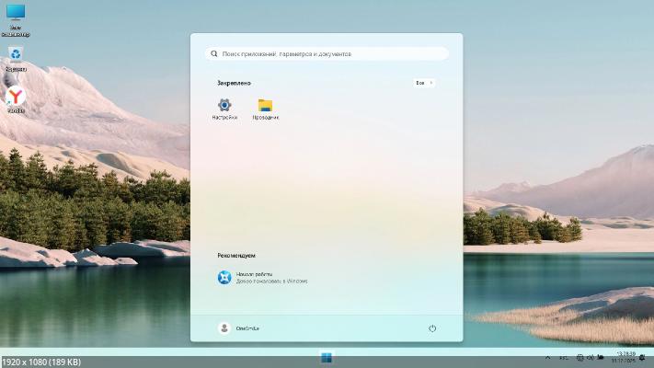Open notifications bell in taskbar corner
The width and height of the screenshot is (654, 368).
pyautogui.click(x=641, y=357)
